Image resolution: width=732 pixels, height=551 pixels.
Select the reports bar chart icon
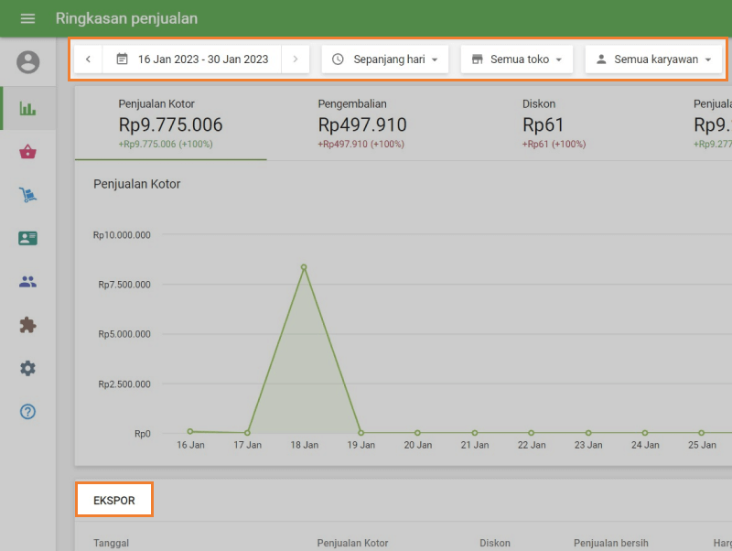tap(28, 108)
